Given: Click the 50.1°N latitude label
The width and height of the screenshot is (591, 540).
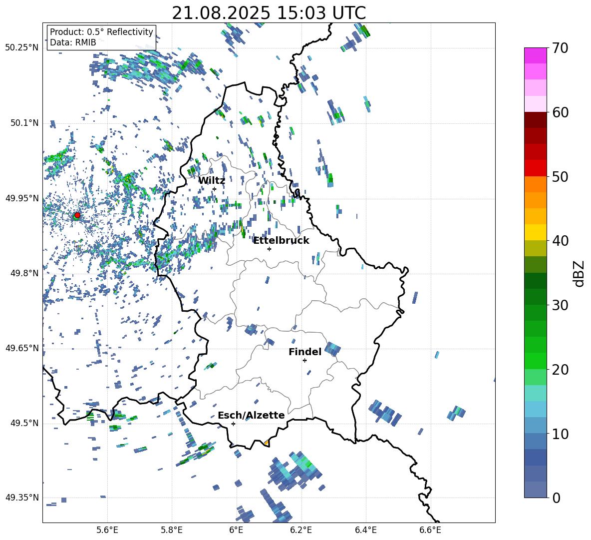Looking at the screenshot, I should pos(24,123).
